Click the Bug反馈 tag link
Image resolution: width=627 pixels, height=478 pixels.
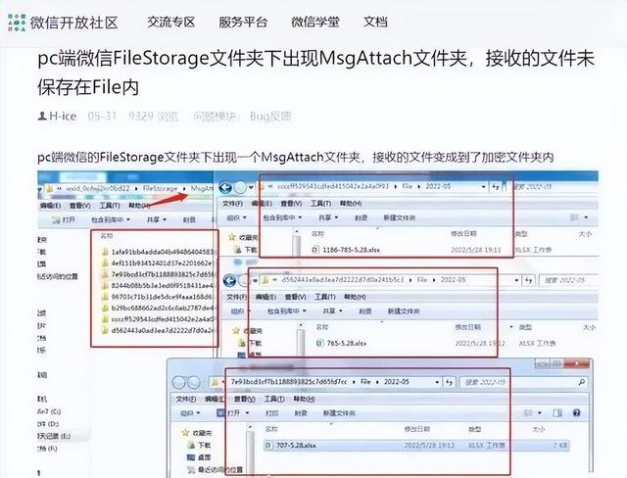[270, 117]
